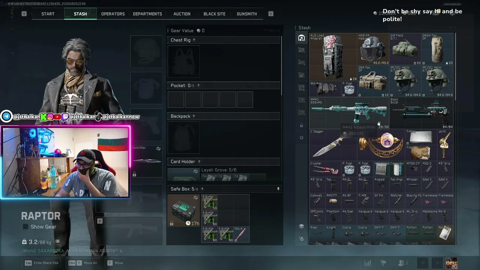
Task: Click the empty Backpack slot
Action: (x=184, y=138)
